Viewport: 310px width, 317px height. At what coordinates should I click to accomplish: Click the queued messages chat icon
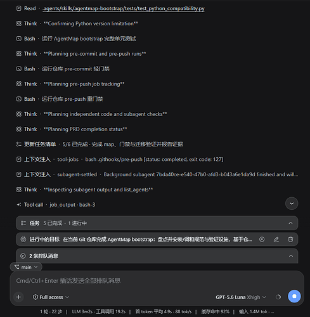(x=23, y=256)
